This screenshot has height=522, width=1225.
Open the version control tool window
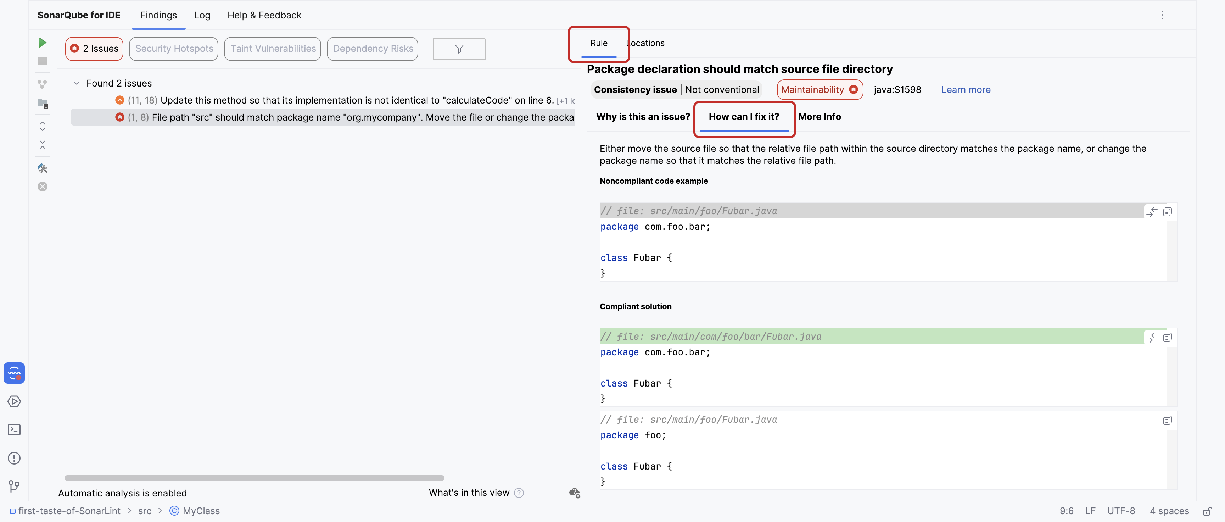[14, 486]
